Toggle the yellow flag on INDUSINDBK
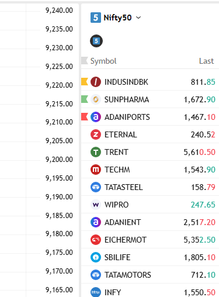 point(85,82)
